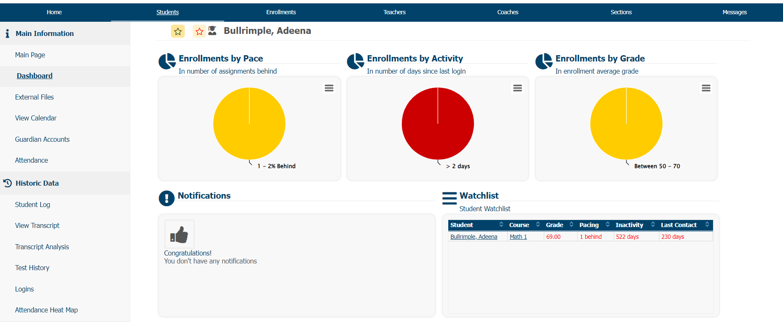Open the Students tab

pyautogui.click(x=168, y=12)
